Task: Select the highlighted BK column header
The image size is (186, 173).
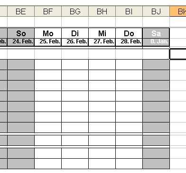Action: tap(178, 11)
